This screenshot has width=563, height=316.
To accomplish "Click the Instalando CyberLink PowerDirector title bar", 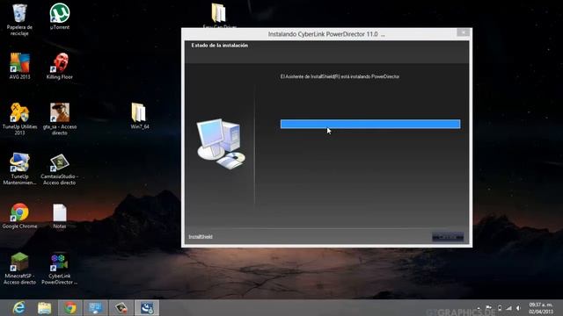I will coord(326,34).
